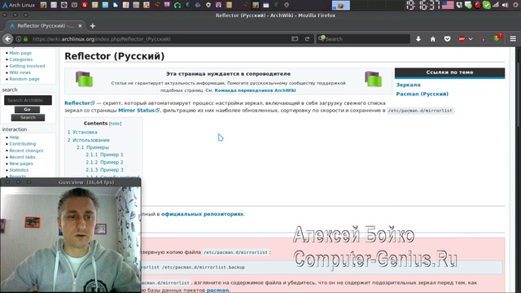Open Recent talks sidebar link
The width and height of the screenshot is (521, 293).
coord(22,157)
